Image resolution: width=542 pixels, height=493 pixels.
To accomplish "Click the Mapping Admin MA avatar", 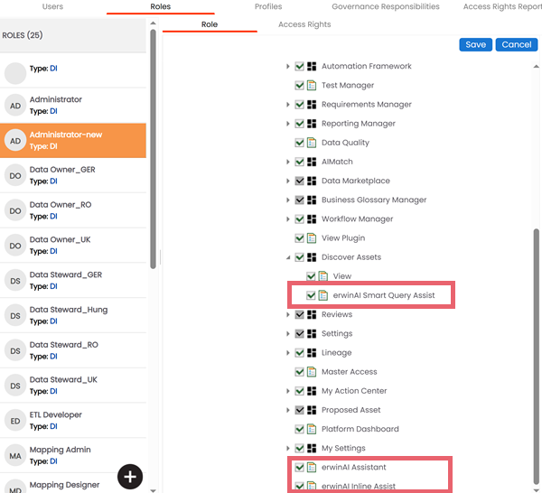I will pos(15,456).
